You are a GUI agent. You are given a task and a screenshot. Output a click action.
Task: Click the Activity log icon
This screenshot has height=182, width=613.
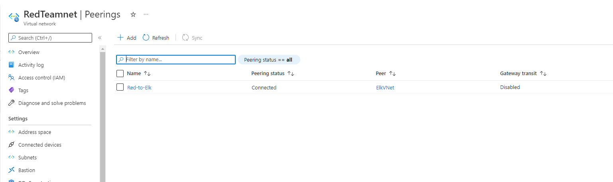pyautogui.click(x=12, y=65)
